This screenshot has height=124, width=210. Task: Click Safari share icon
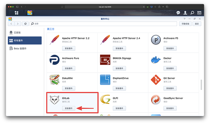point(159,7)
